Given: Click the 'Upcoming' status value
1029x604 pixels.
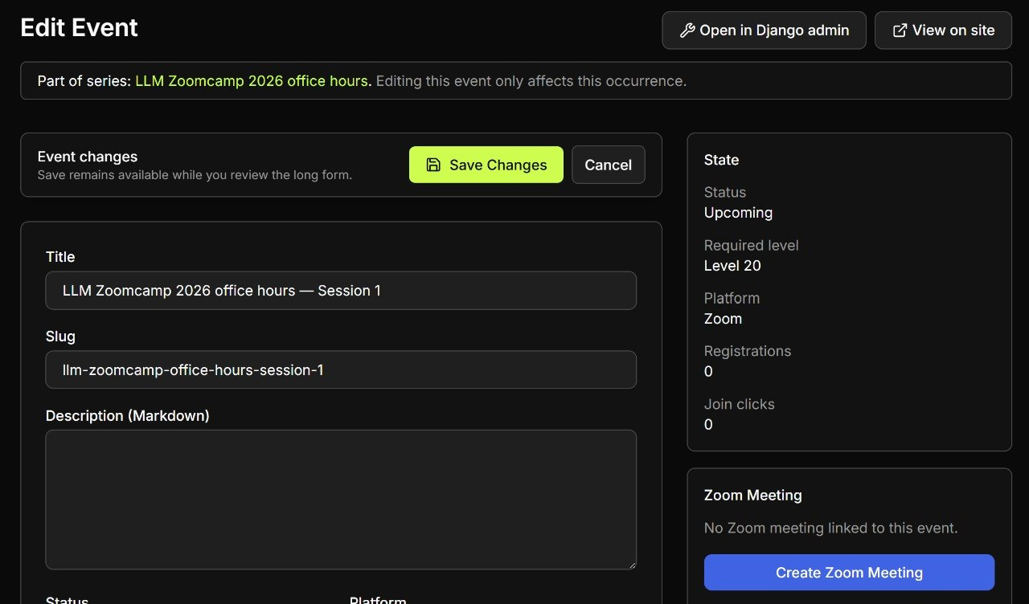Looking at the screenshot, I should (738, 213).
